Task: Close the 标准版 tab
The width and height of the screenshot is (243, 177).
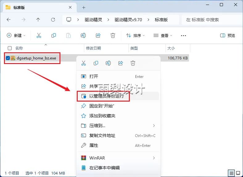Action: point(70,7)
